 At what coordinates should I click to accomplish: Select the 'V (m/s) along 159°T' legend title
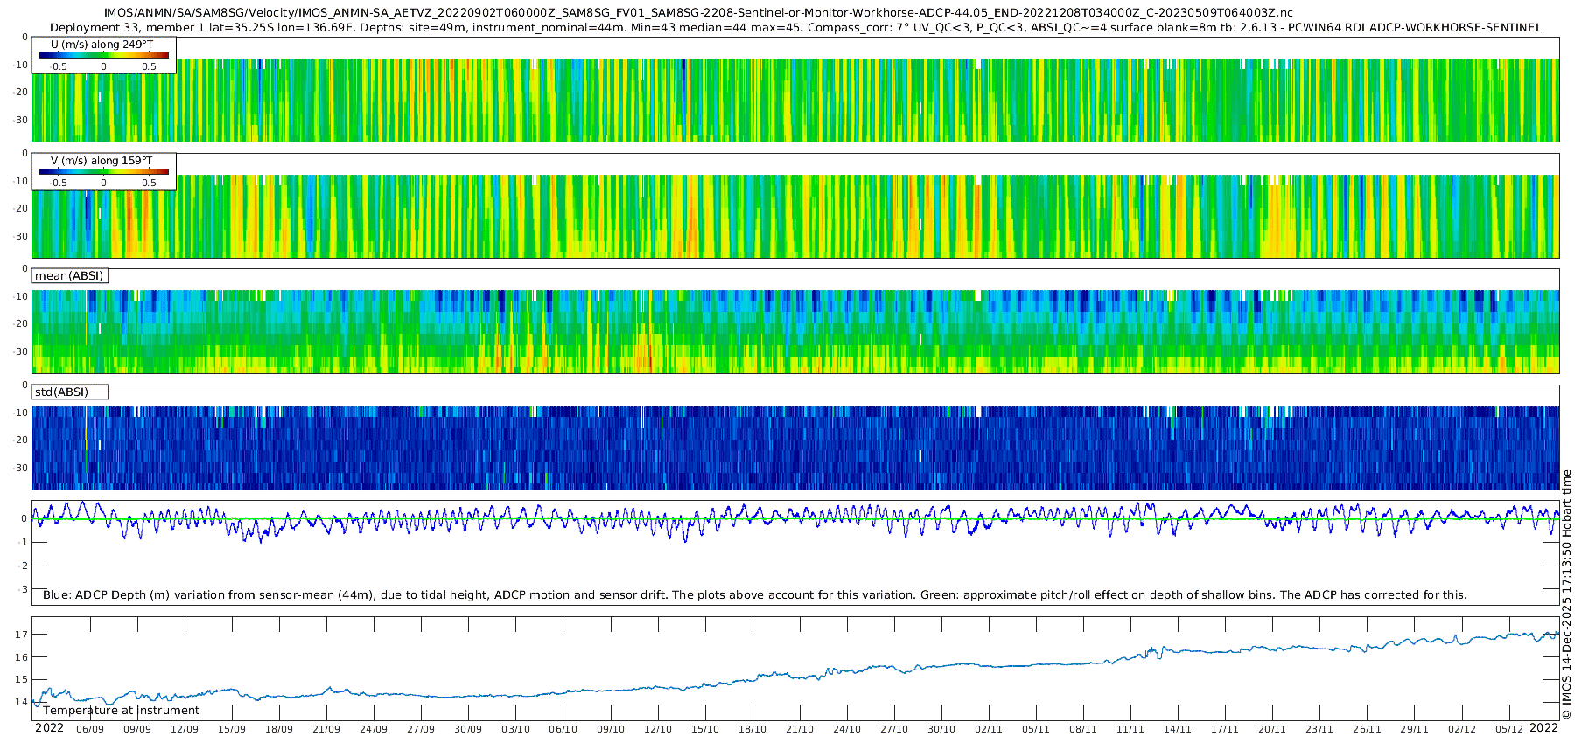103,161
